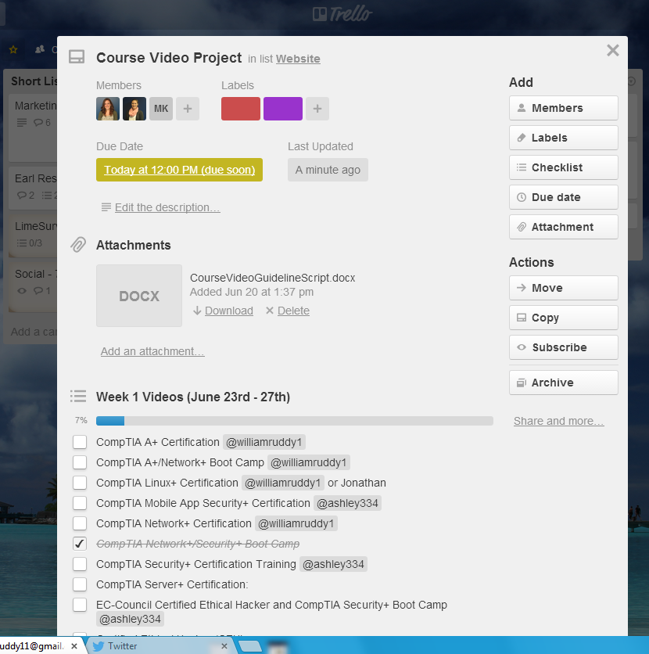Click the Trello logo in the header
The height and width of the screenshot is (654, 649).
[342, 14]
